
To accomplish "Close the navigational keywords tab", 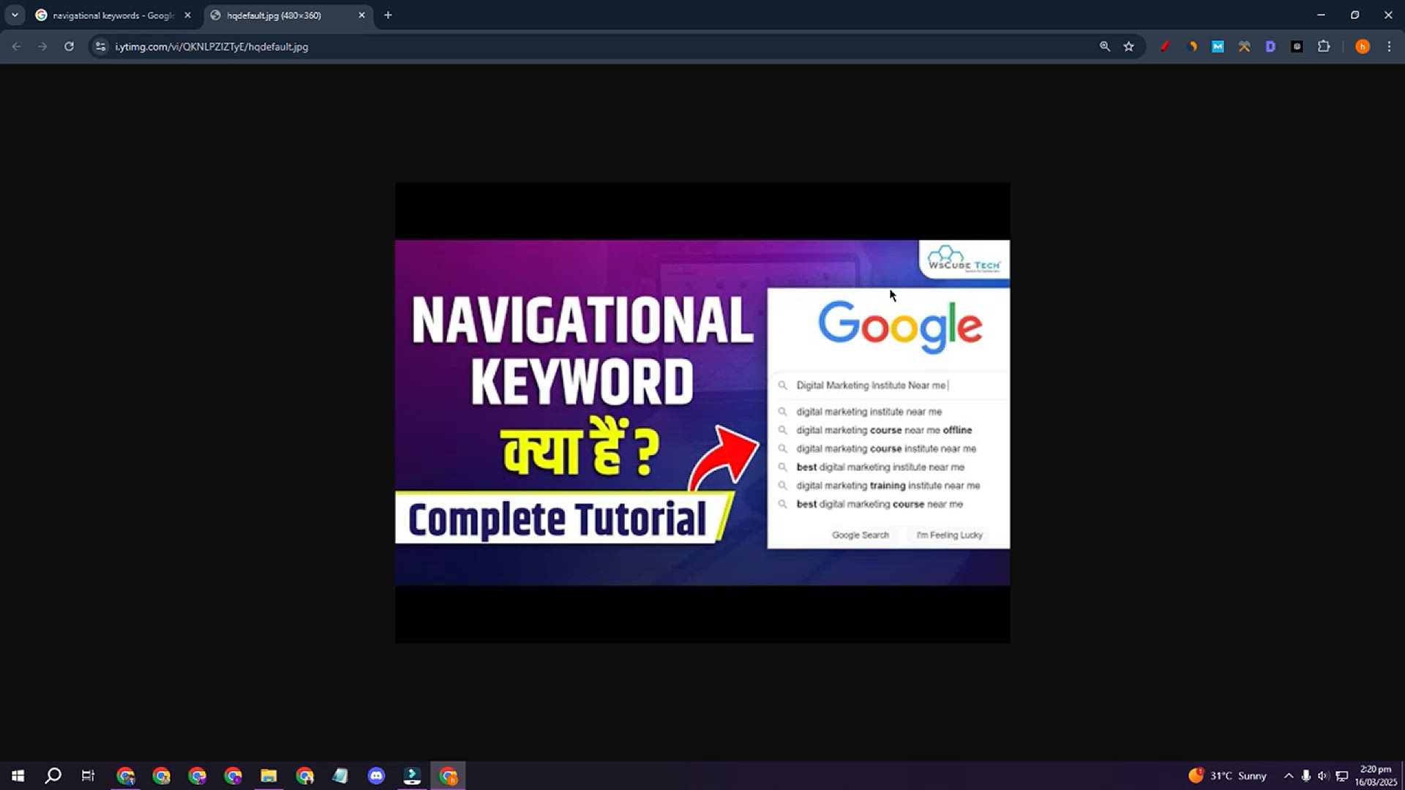I will point(187,15).
